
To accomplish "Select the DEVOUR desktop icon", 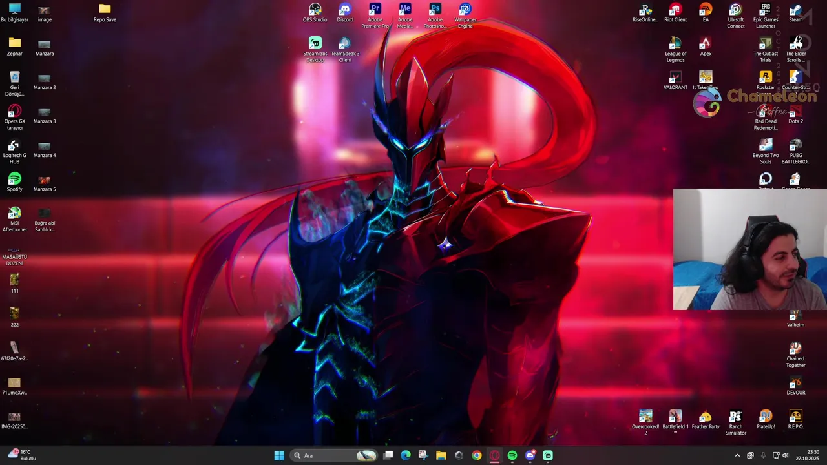I will tap(795, 386).
